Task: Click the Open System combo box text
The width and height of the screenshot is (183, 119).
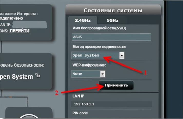Action: click(86, 55)
